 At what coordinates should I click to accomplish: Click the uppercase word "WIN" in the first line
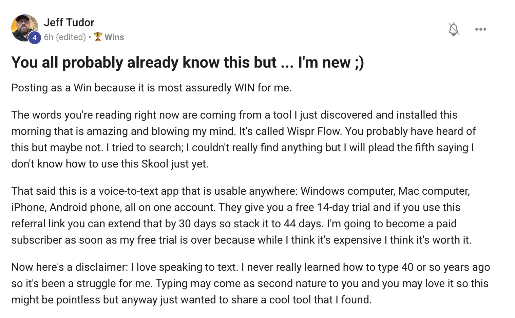pos(244,88)
